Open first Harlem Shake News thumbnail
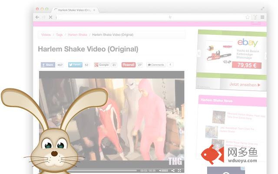 (219, 117)
